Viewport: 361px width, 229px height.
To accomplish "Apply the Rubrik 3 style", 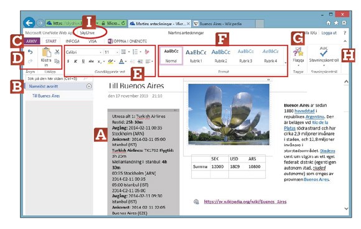I will pyautogui.click(x=246, y=56).
